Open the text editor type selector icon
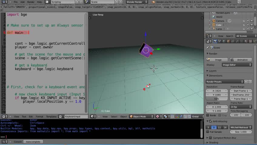The width and height of the screenshot is (257, 145). click(x=5, y=116)
